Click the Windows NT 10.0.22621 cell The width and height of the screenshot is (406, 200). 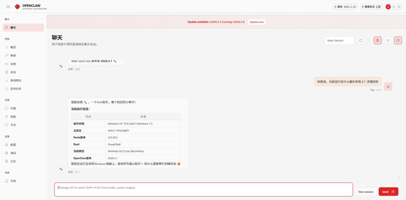click(143, 124)
